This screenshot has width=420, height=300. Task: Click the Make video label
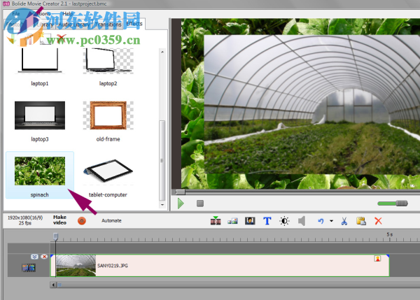(59, 220)
